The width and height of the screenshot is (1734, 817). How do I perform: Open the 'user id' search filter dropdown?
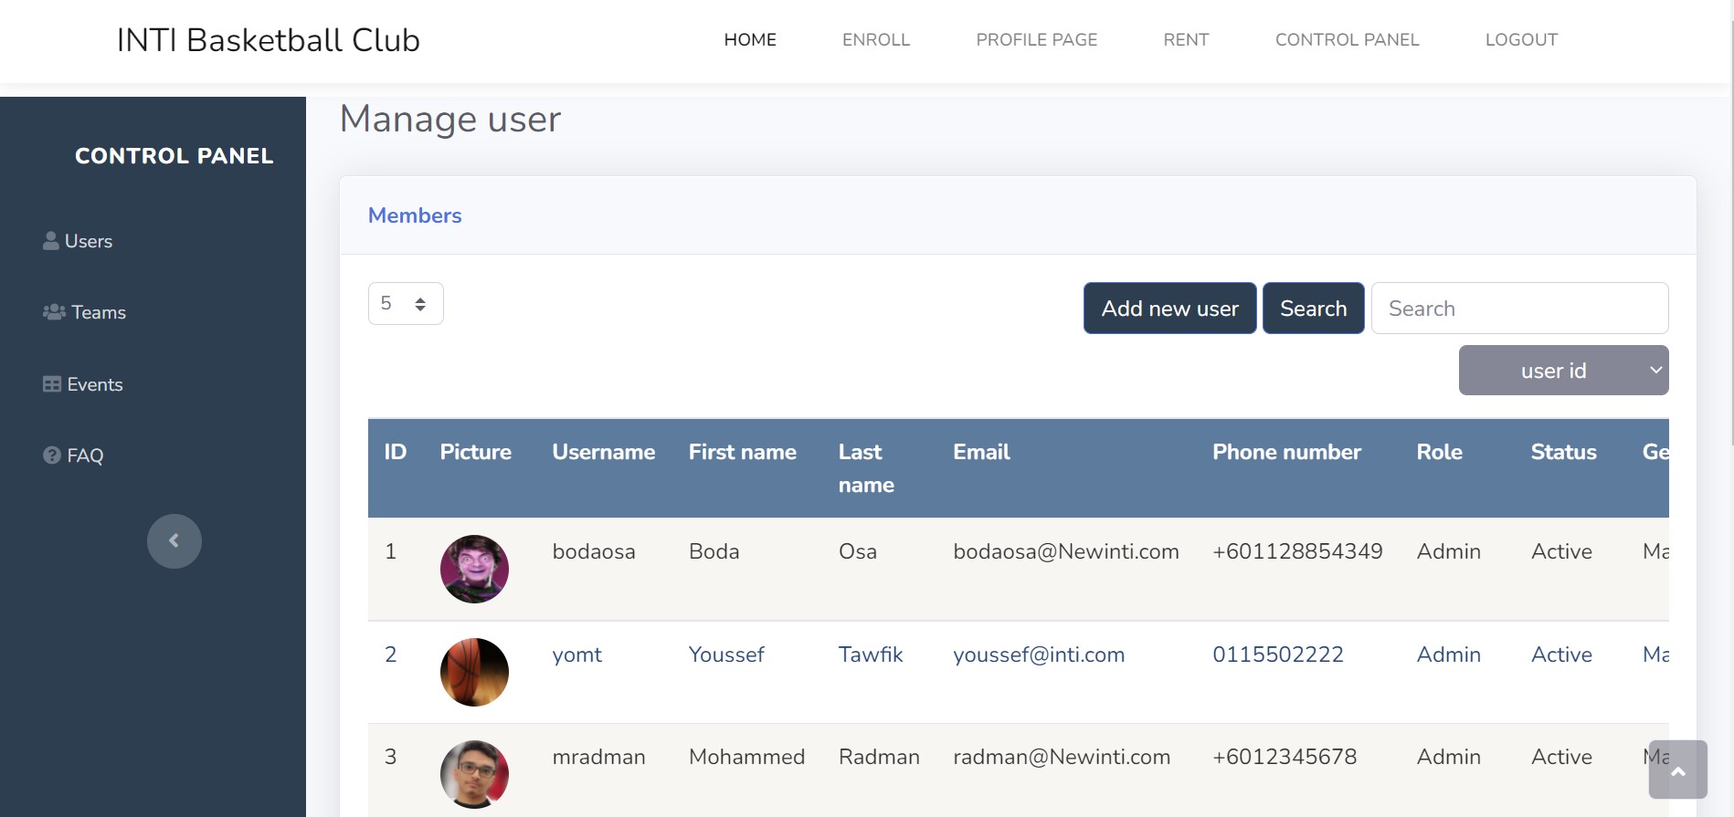point(1563,371)
